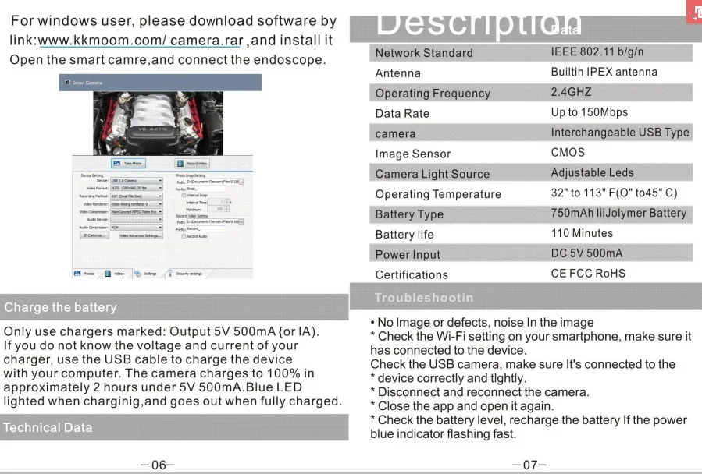Switch to the Videos tab
Screen dimensions: 702x474
(117, 273)
